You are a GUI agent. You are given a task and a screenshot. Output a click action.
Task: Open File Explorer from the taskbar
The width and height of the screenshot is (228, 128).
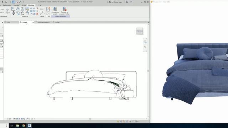[x=17, y=126]
